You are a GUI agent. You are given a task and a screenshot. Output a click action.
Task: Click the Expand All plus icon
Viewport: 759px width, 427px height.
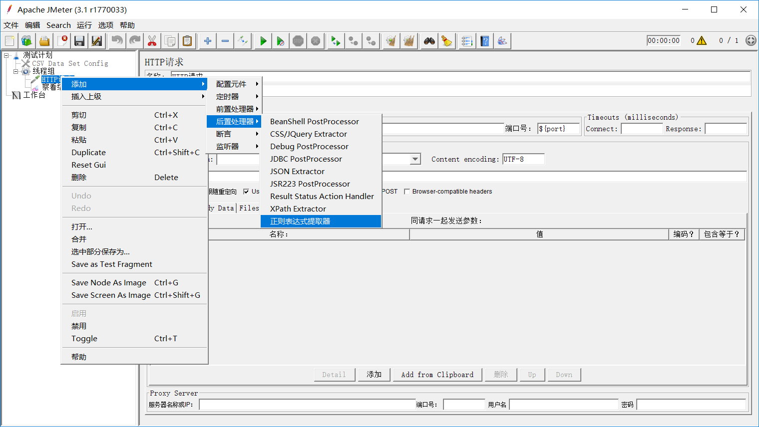pyautogui.click(x=208, y=41)
